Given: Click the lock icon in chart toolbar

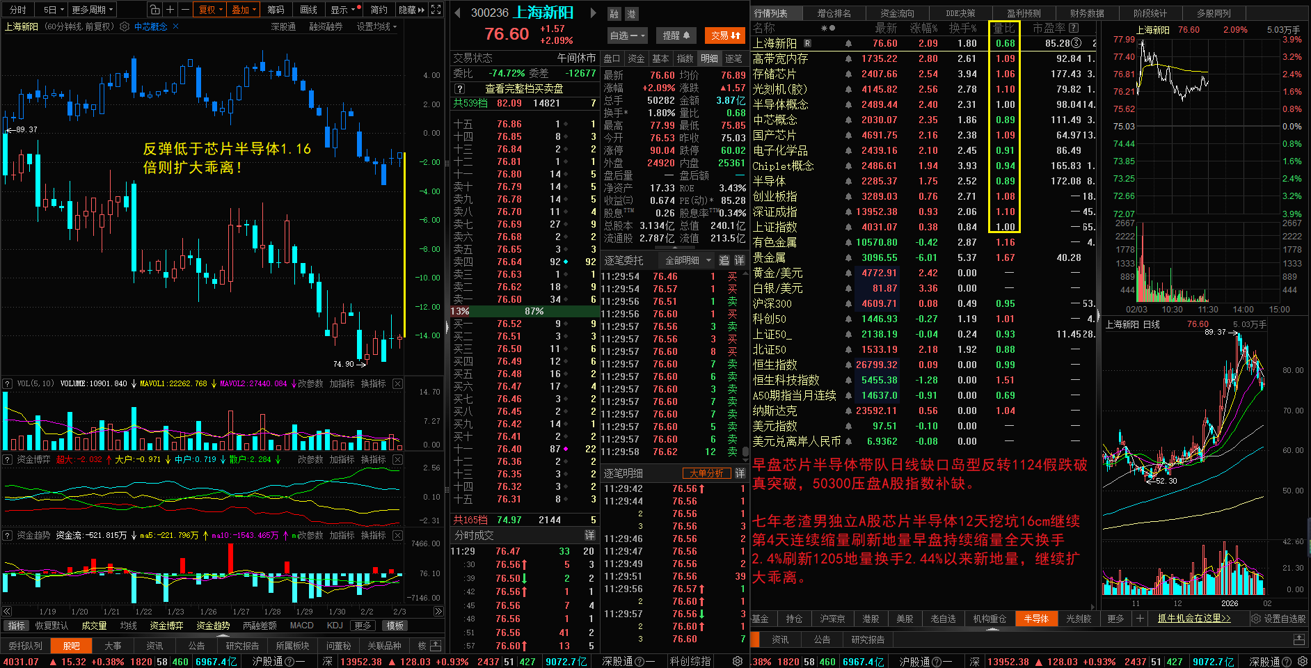Looking at the screenshot, I should click(154, 10).
